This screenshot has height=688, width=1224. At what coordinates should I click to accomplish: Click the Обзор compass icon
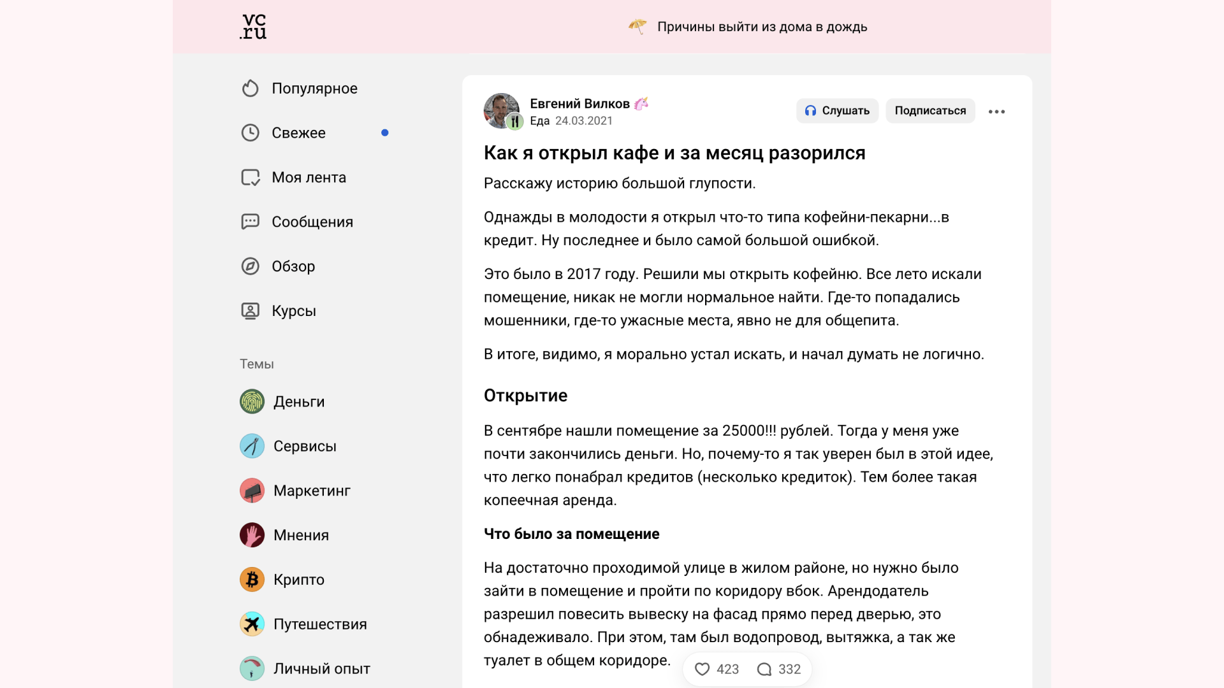click(251, 266)
